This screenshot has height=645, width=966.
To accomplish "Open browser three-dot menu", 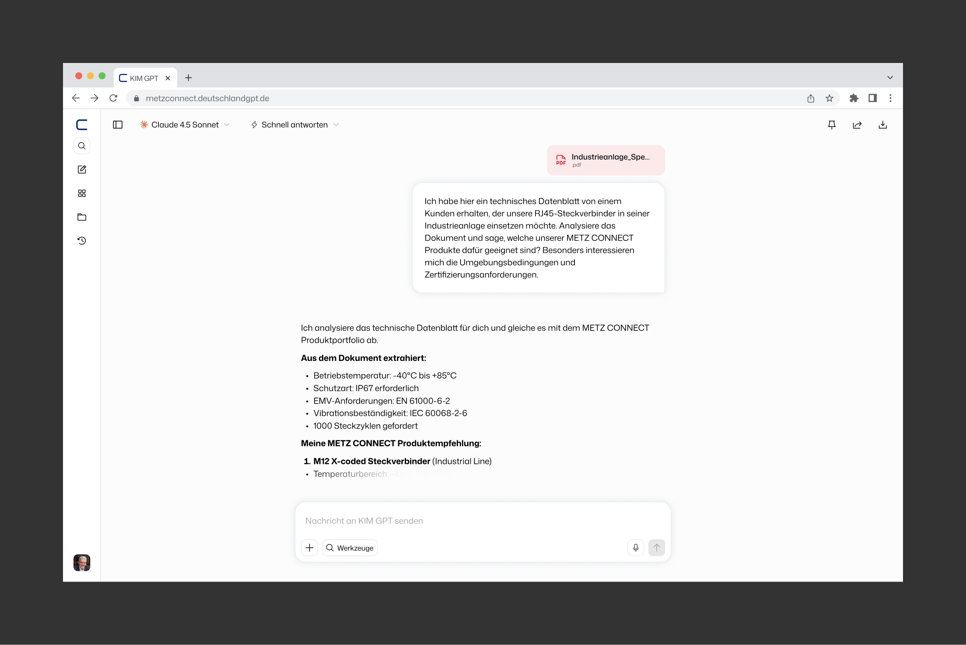I will point(890,98).
